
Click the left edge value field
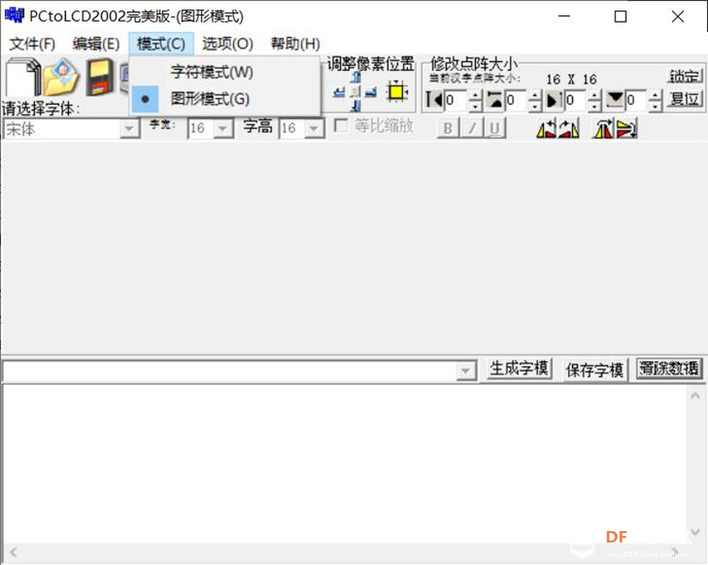[457, 100]
